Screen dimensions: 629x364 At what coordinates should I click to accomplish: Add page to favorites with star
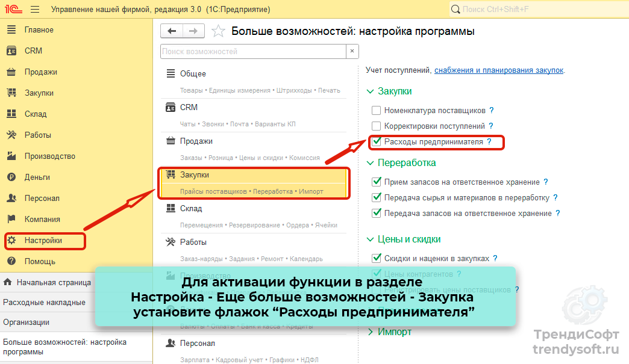tap(218, 31)
